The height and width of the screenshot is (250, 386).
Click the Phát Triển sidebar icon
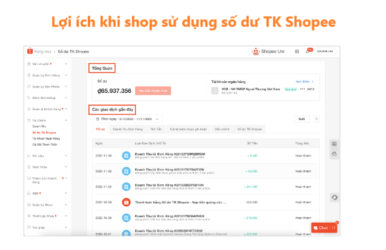[x=29, y=167]
